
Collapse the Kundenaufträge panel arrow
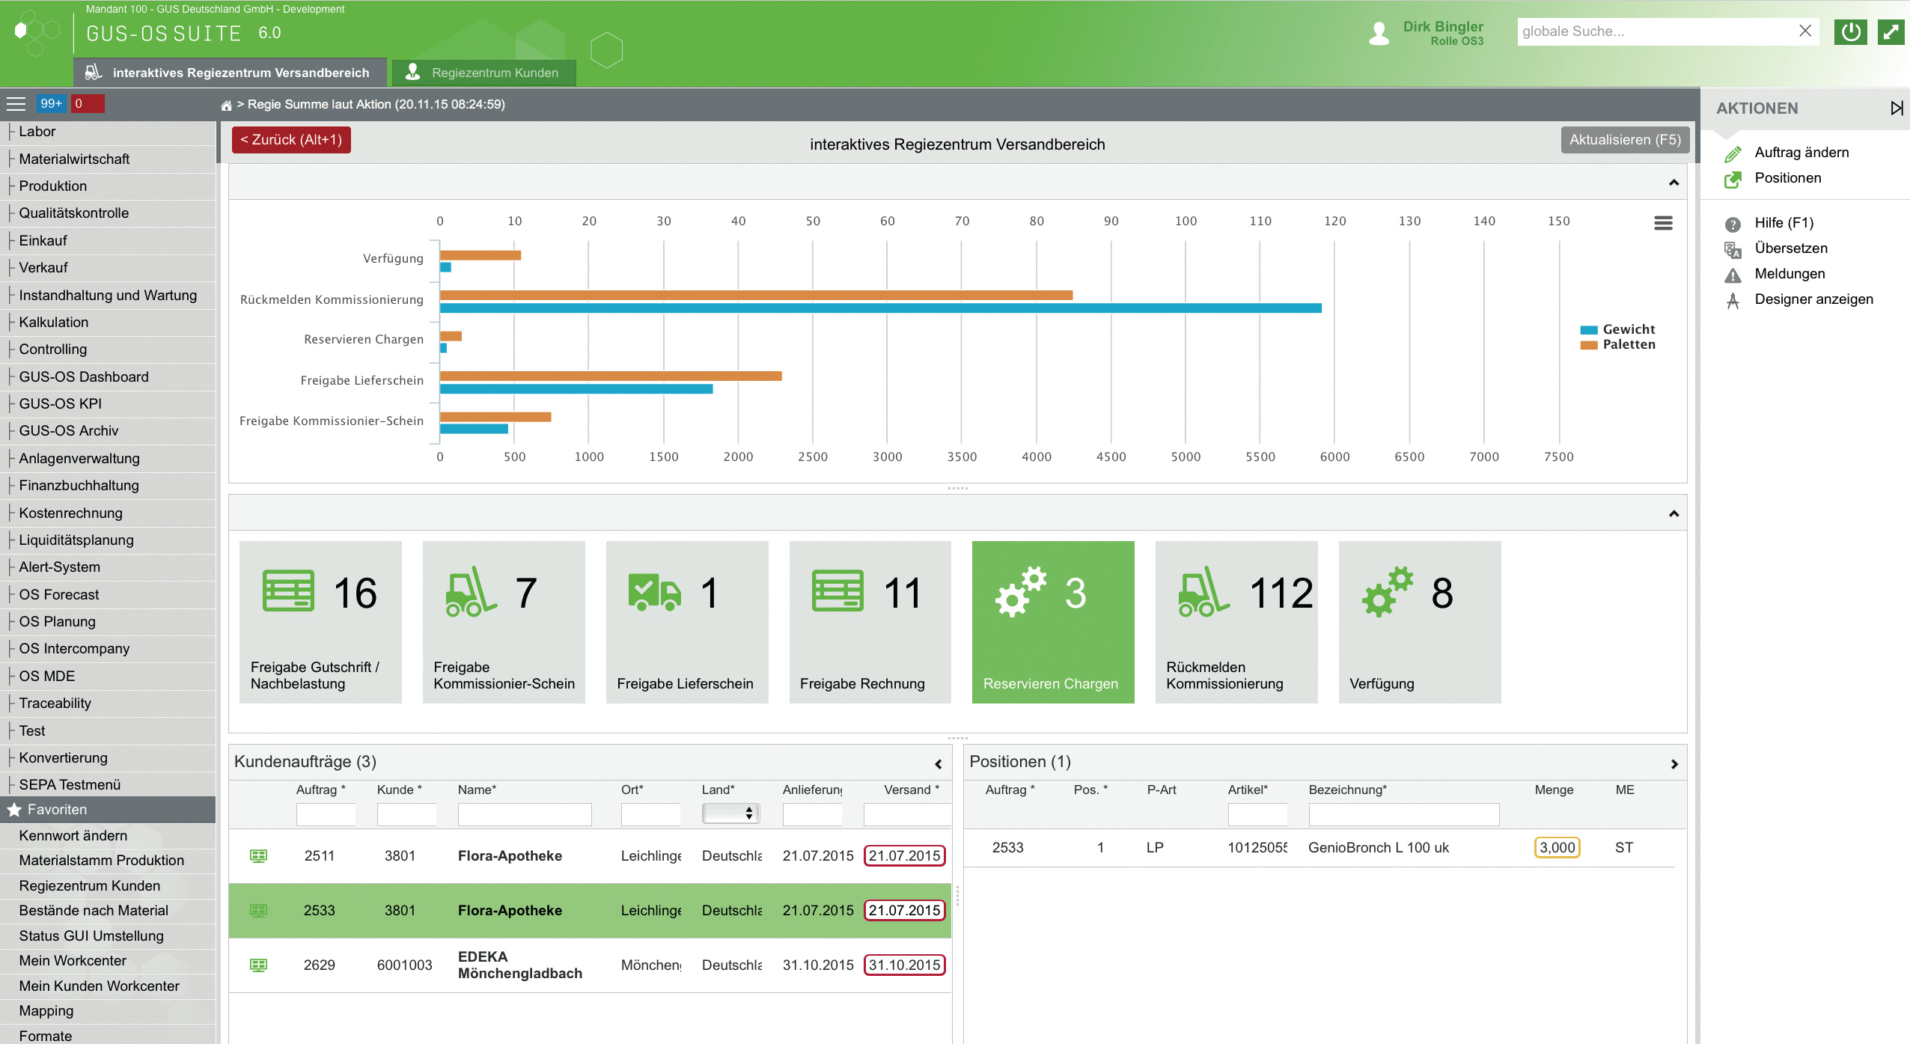(938, 764)
